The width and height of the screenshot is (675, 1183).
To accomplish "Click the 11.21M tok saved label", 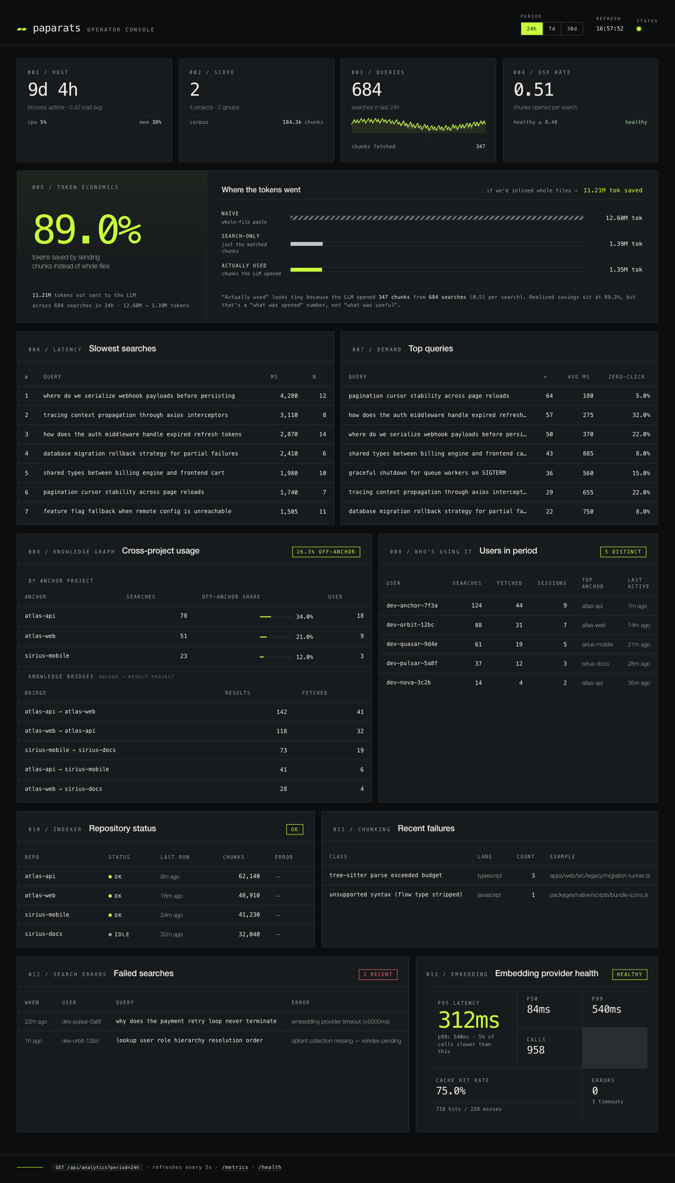I will [x=613, y=190].
